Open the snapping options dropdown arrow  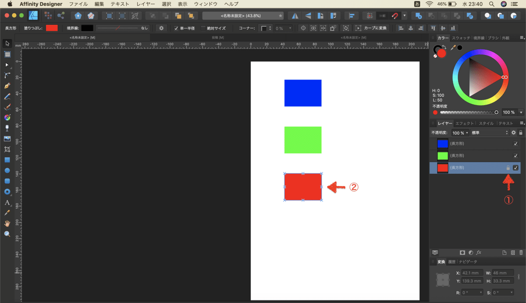[405, 15]
